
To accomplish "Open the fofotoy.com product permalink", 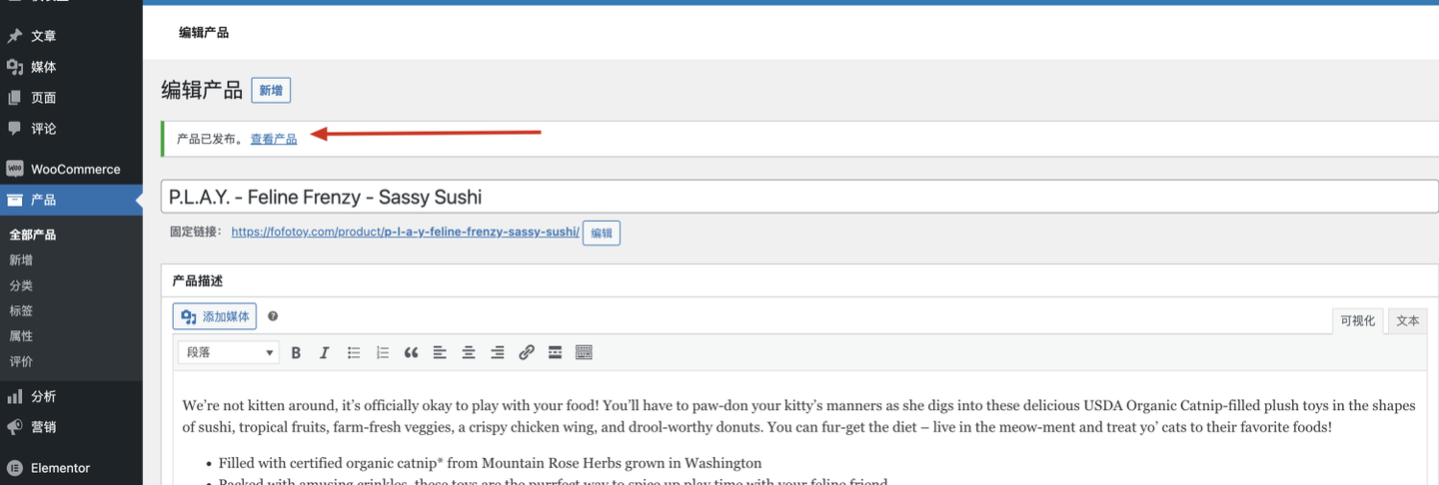I will pyautogui.click(x=405, y=232).
